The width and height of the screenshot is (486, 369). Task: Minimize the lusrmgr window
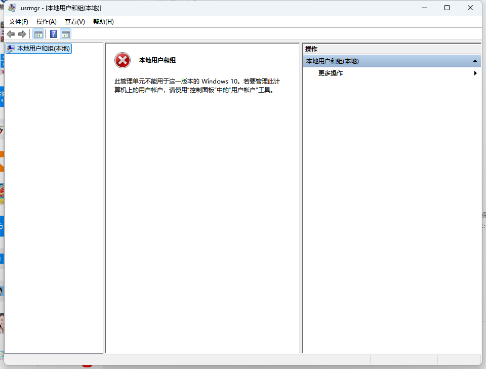point(424,8)
